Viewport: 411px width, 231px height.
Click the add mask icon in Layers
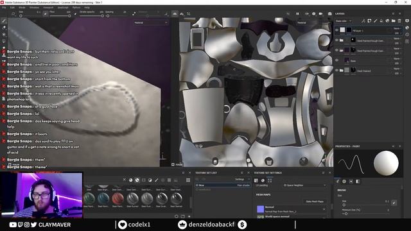tap(369, 21)
